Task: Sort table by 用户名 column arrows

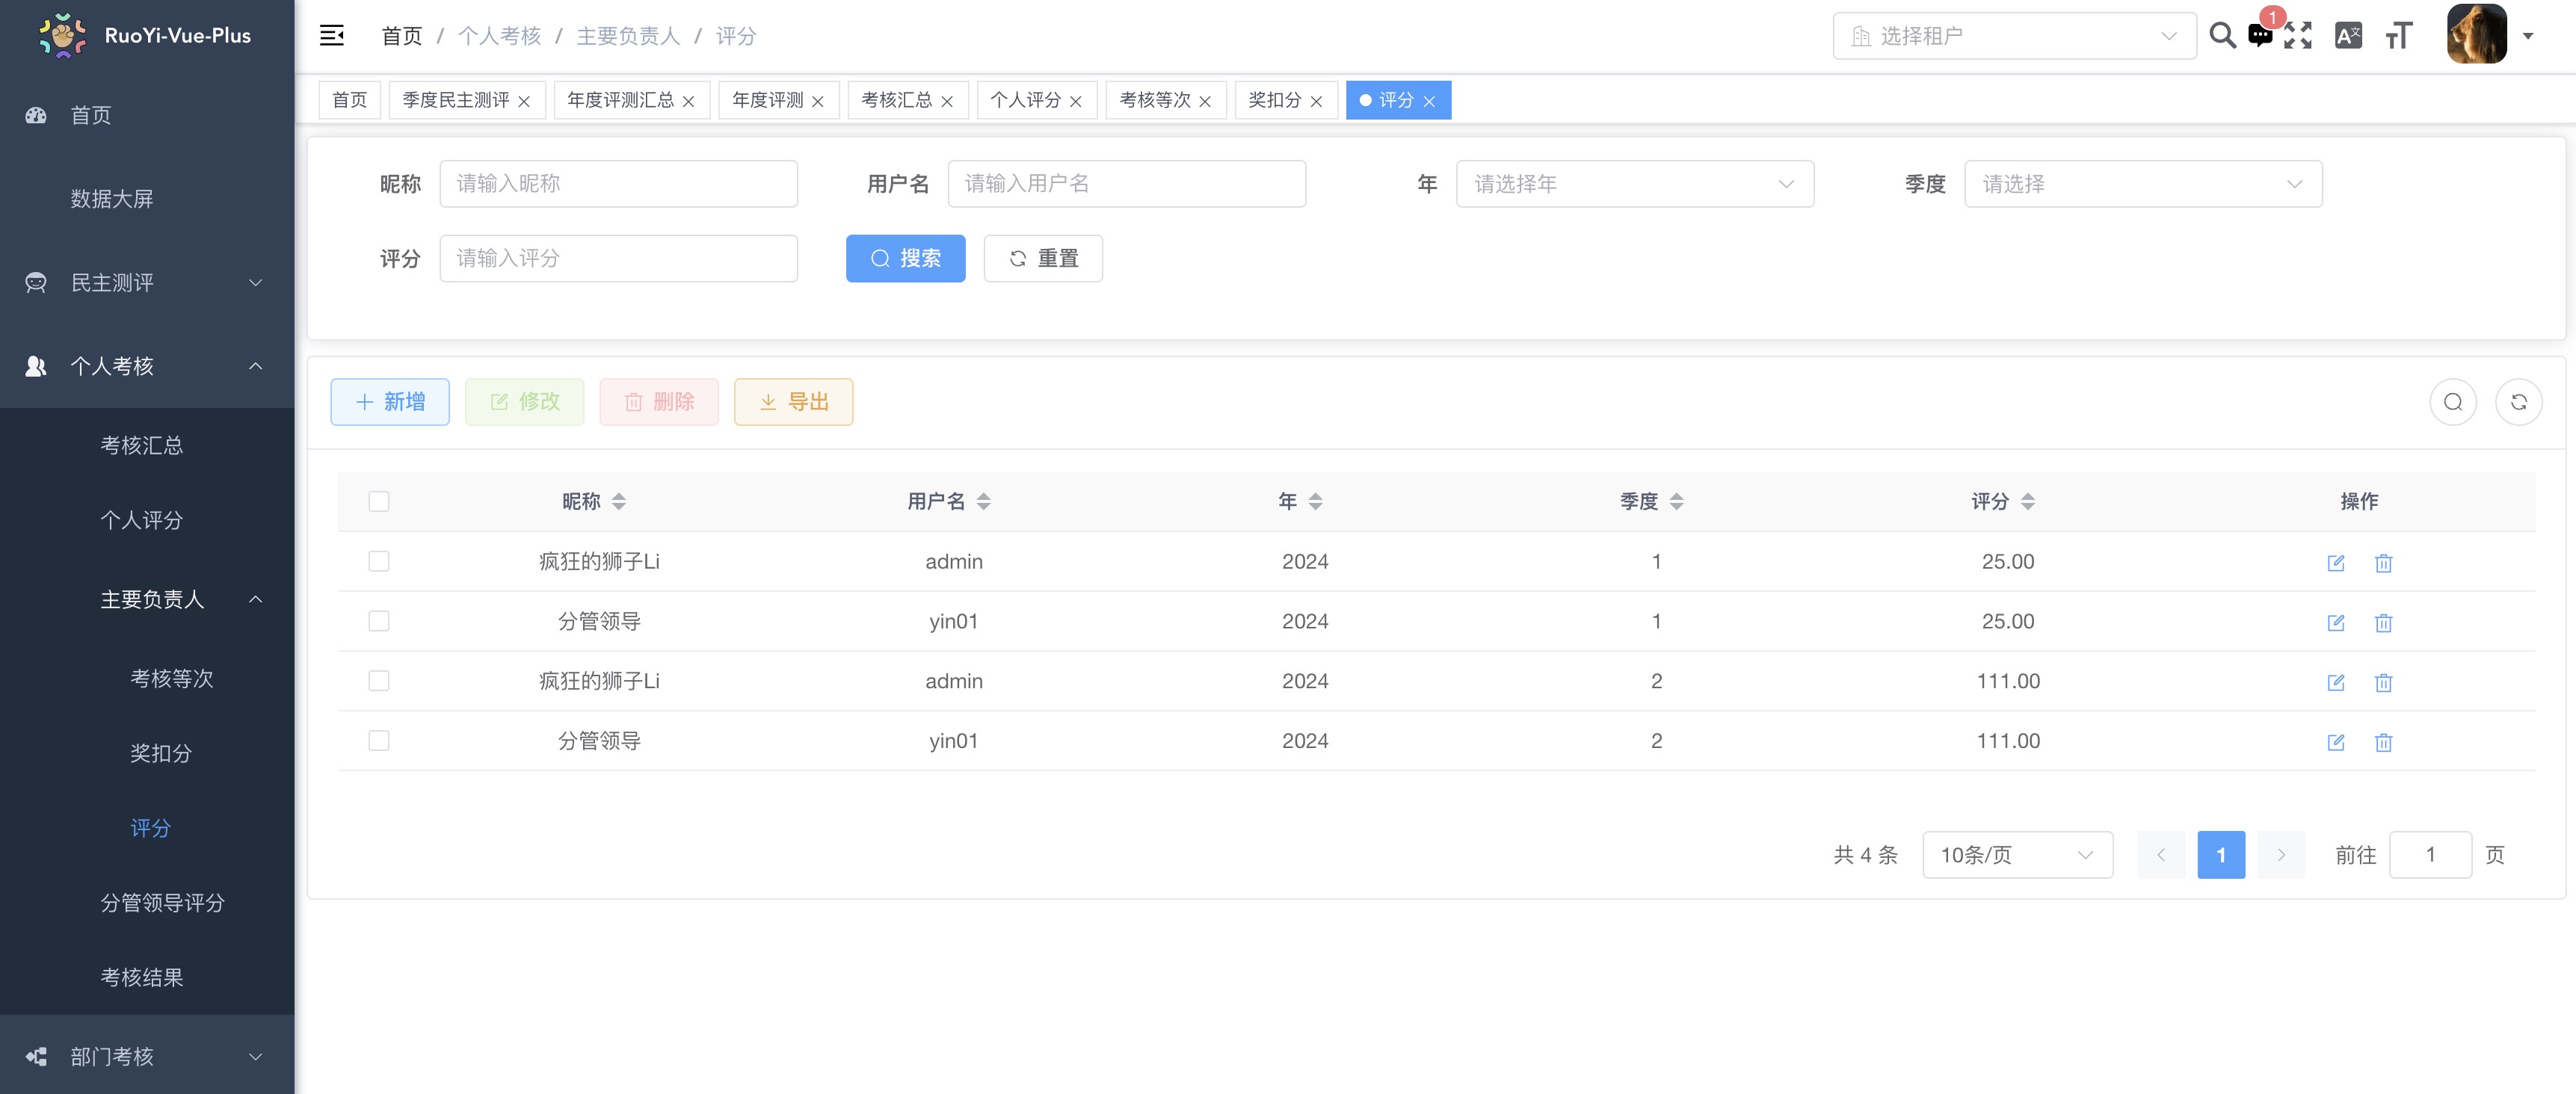Action: click(x=984, y=502)
